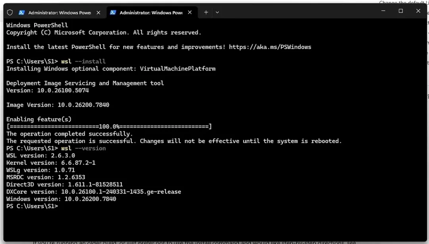Click 'Version: 10.0.26100.5074' line
This screenshot has height=244, width=429.
(x=48, y=90)
